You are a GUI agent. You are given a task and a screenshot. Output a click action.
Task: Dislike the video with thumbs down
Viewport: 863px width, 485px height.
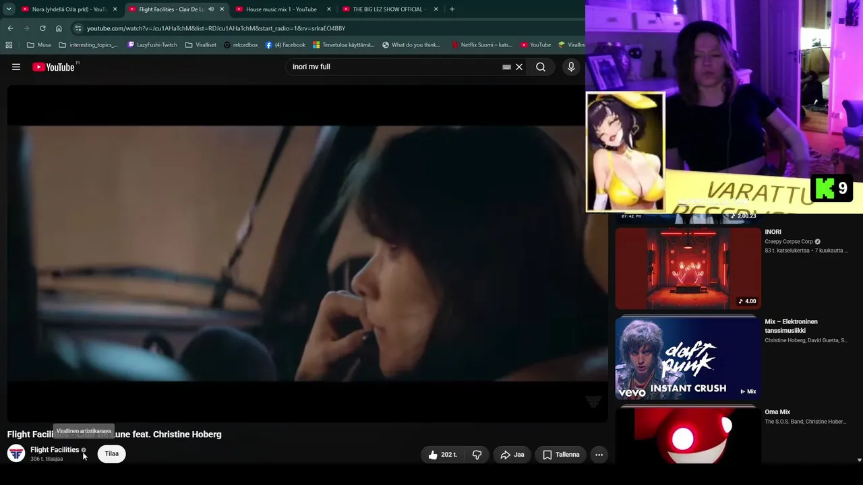coord(477,455)
